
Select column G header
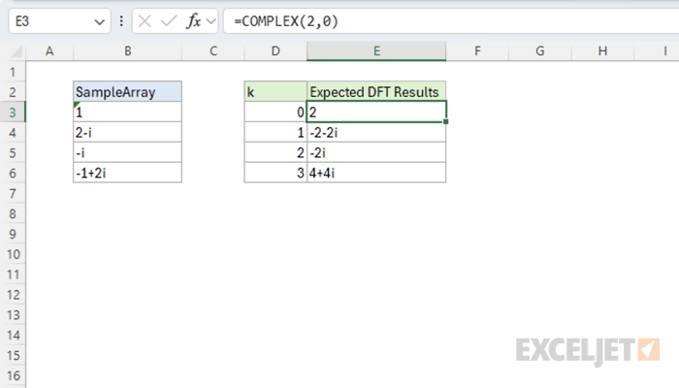(x=540, y=51)
